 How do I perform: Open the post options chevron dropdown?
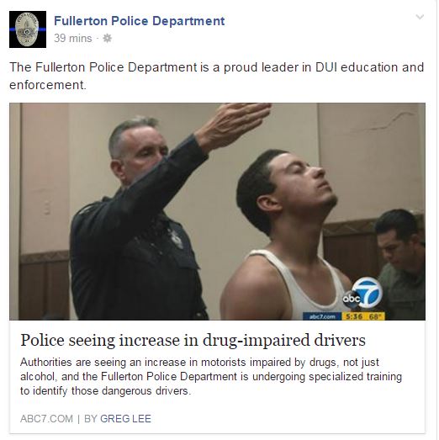coord(420,17)
